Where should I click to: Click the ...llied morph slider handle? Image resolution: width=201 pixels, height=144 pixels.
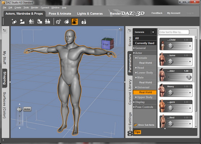[170, 124]
